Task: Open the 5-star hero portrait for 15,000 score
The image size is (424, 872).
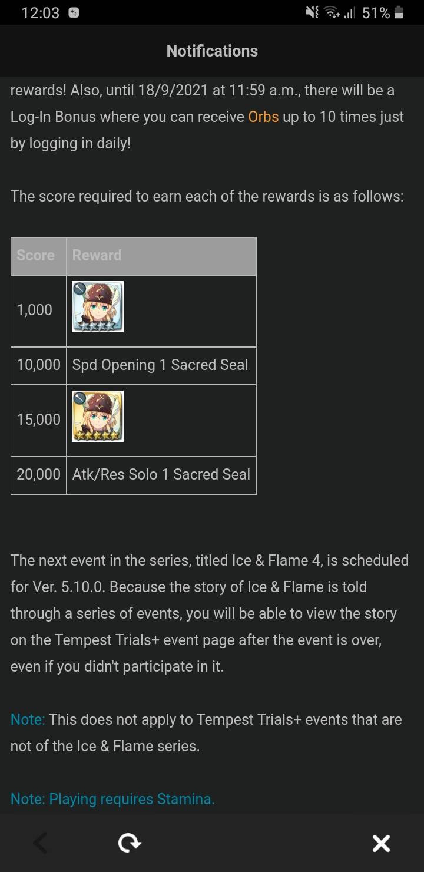Action: click(97, 416)
